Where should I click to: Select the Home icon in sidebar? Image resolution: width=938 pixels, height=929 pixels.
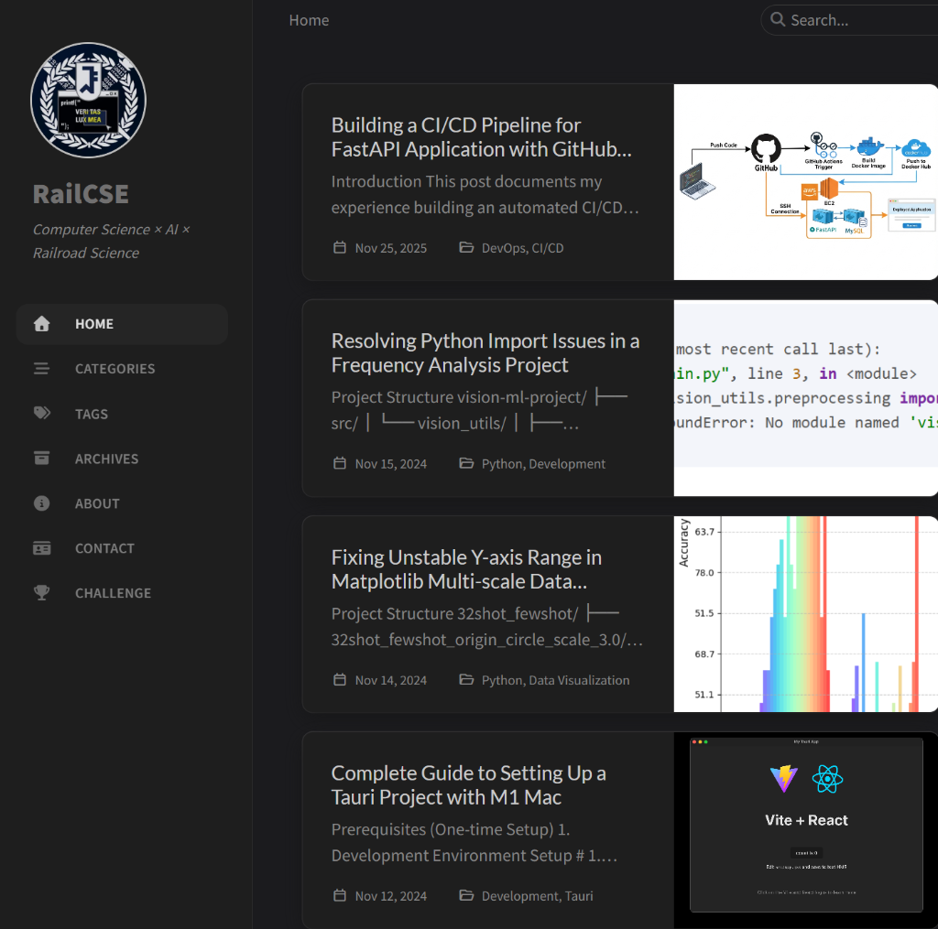click(x=41, y=323)
